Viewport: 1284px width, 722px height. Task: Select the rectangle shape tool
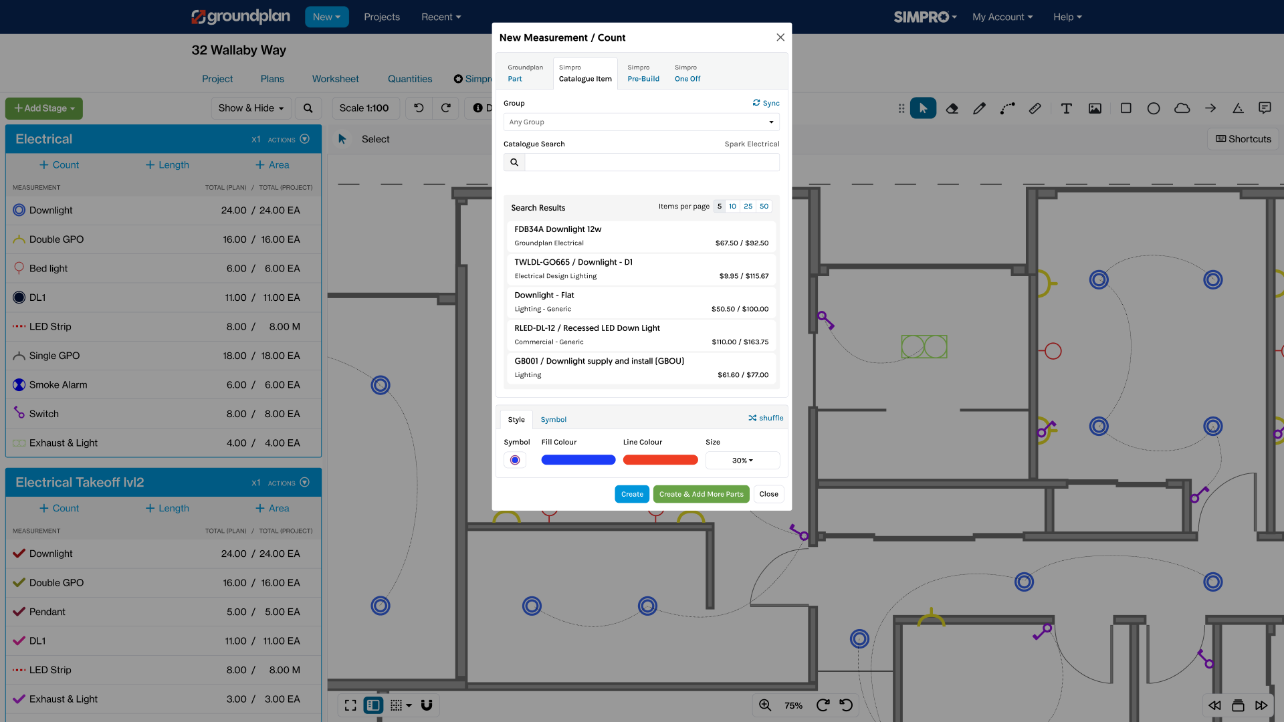1126,108
